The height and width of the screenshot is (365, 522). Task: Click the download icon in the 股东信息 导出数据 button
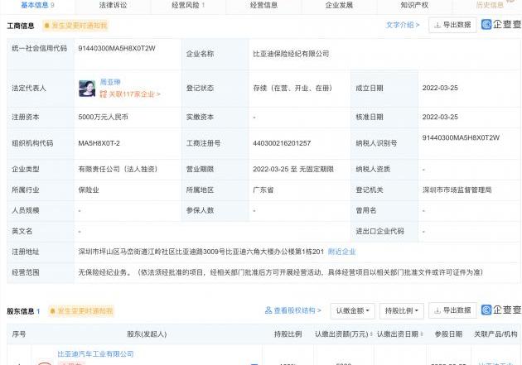[x=437, y=311]
